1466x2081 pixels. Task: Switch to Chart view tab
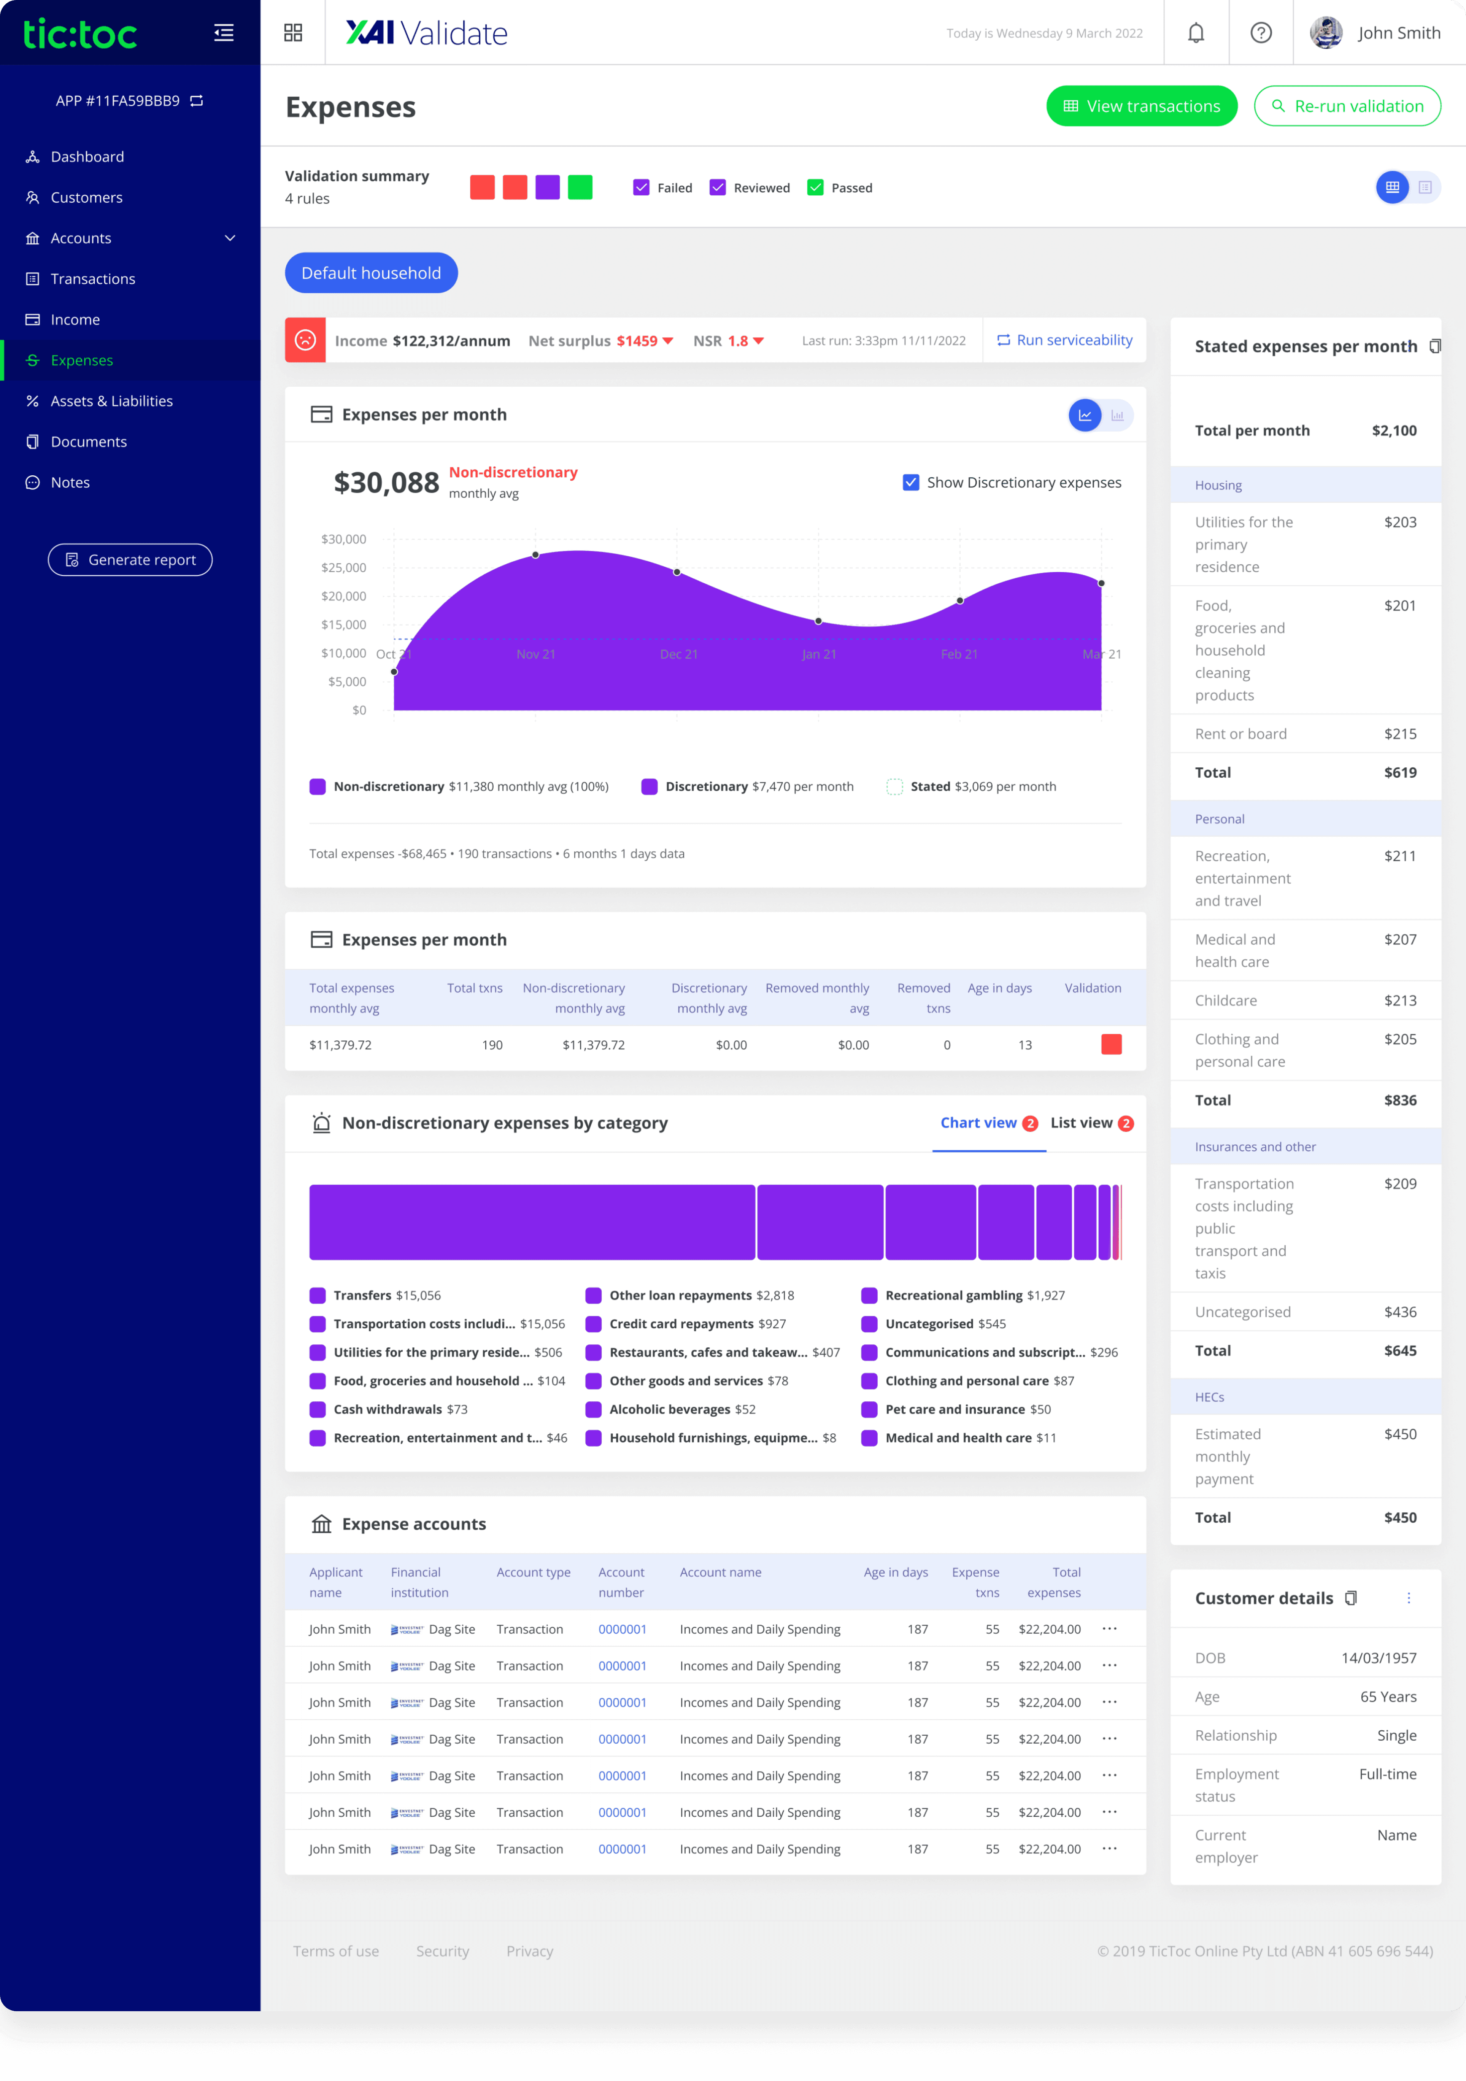(x=989, y=1123)
